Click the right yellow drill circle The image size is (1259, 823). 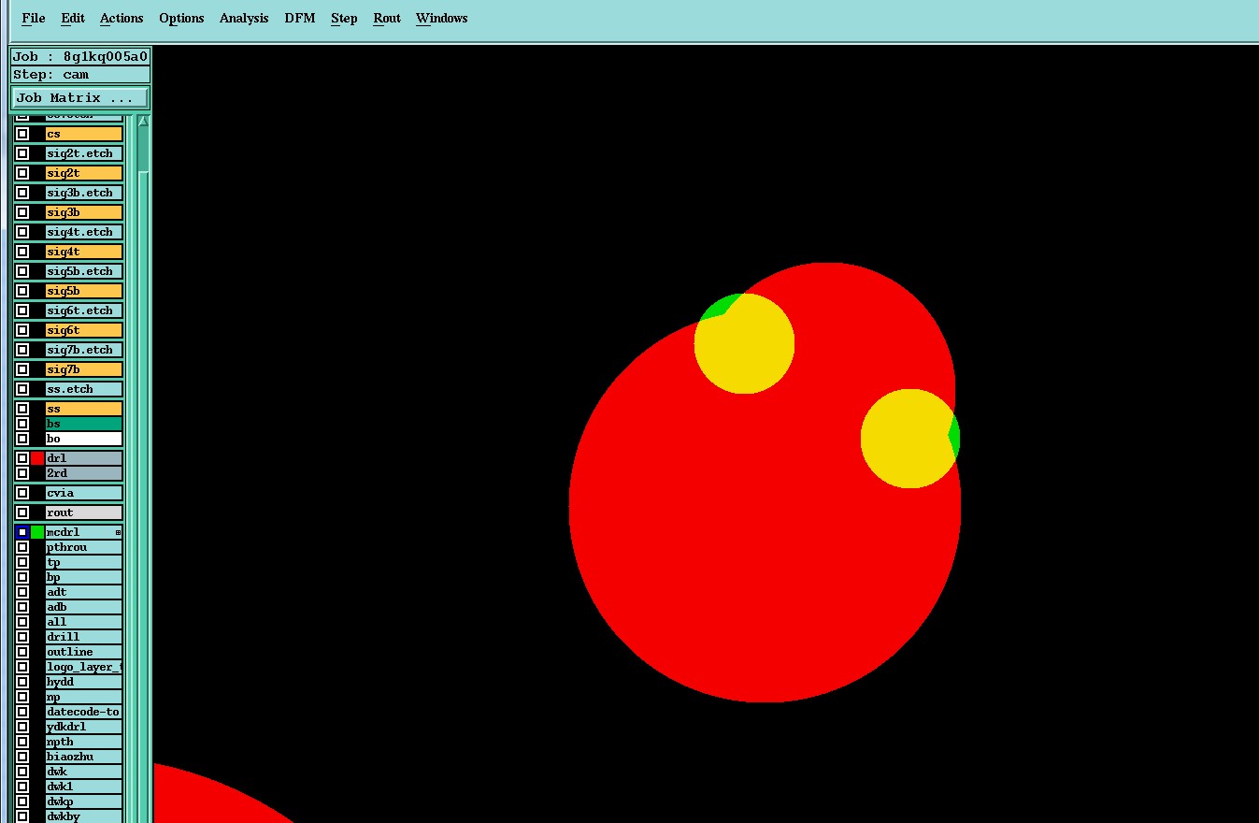[x=910, y=439]
